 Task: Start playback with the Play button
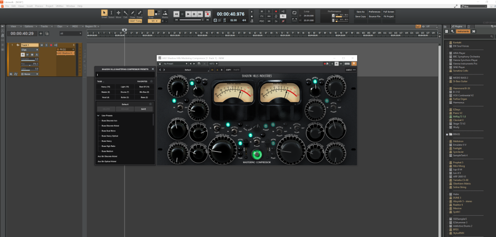[188, 14]
